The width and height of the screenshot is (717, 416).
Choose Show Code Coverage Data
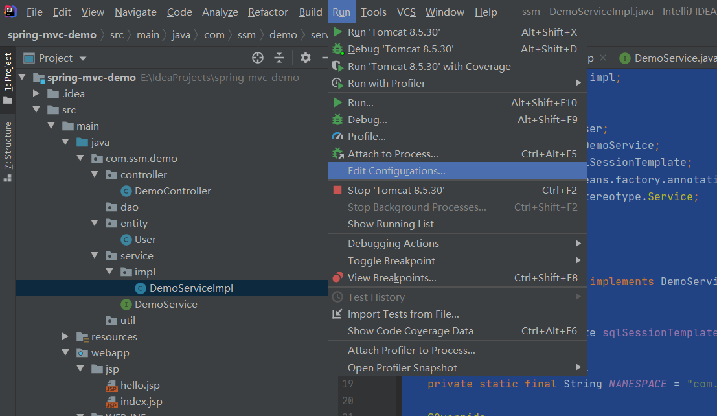coord(457,331)
